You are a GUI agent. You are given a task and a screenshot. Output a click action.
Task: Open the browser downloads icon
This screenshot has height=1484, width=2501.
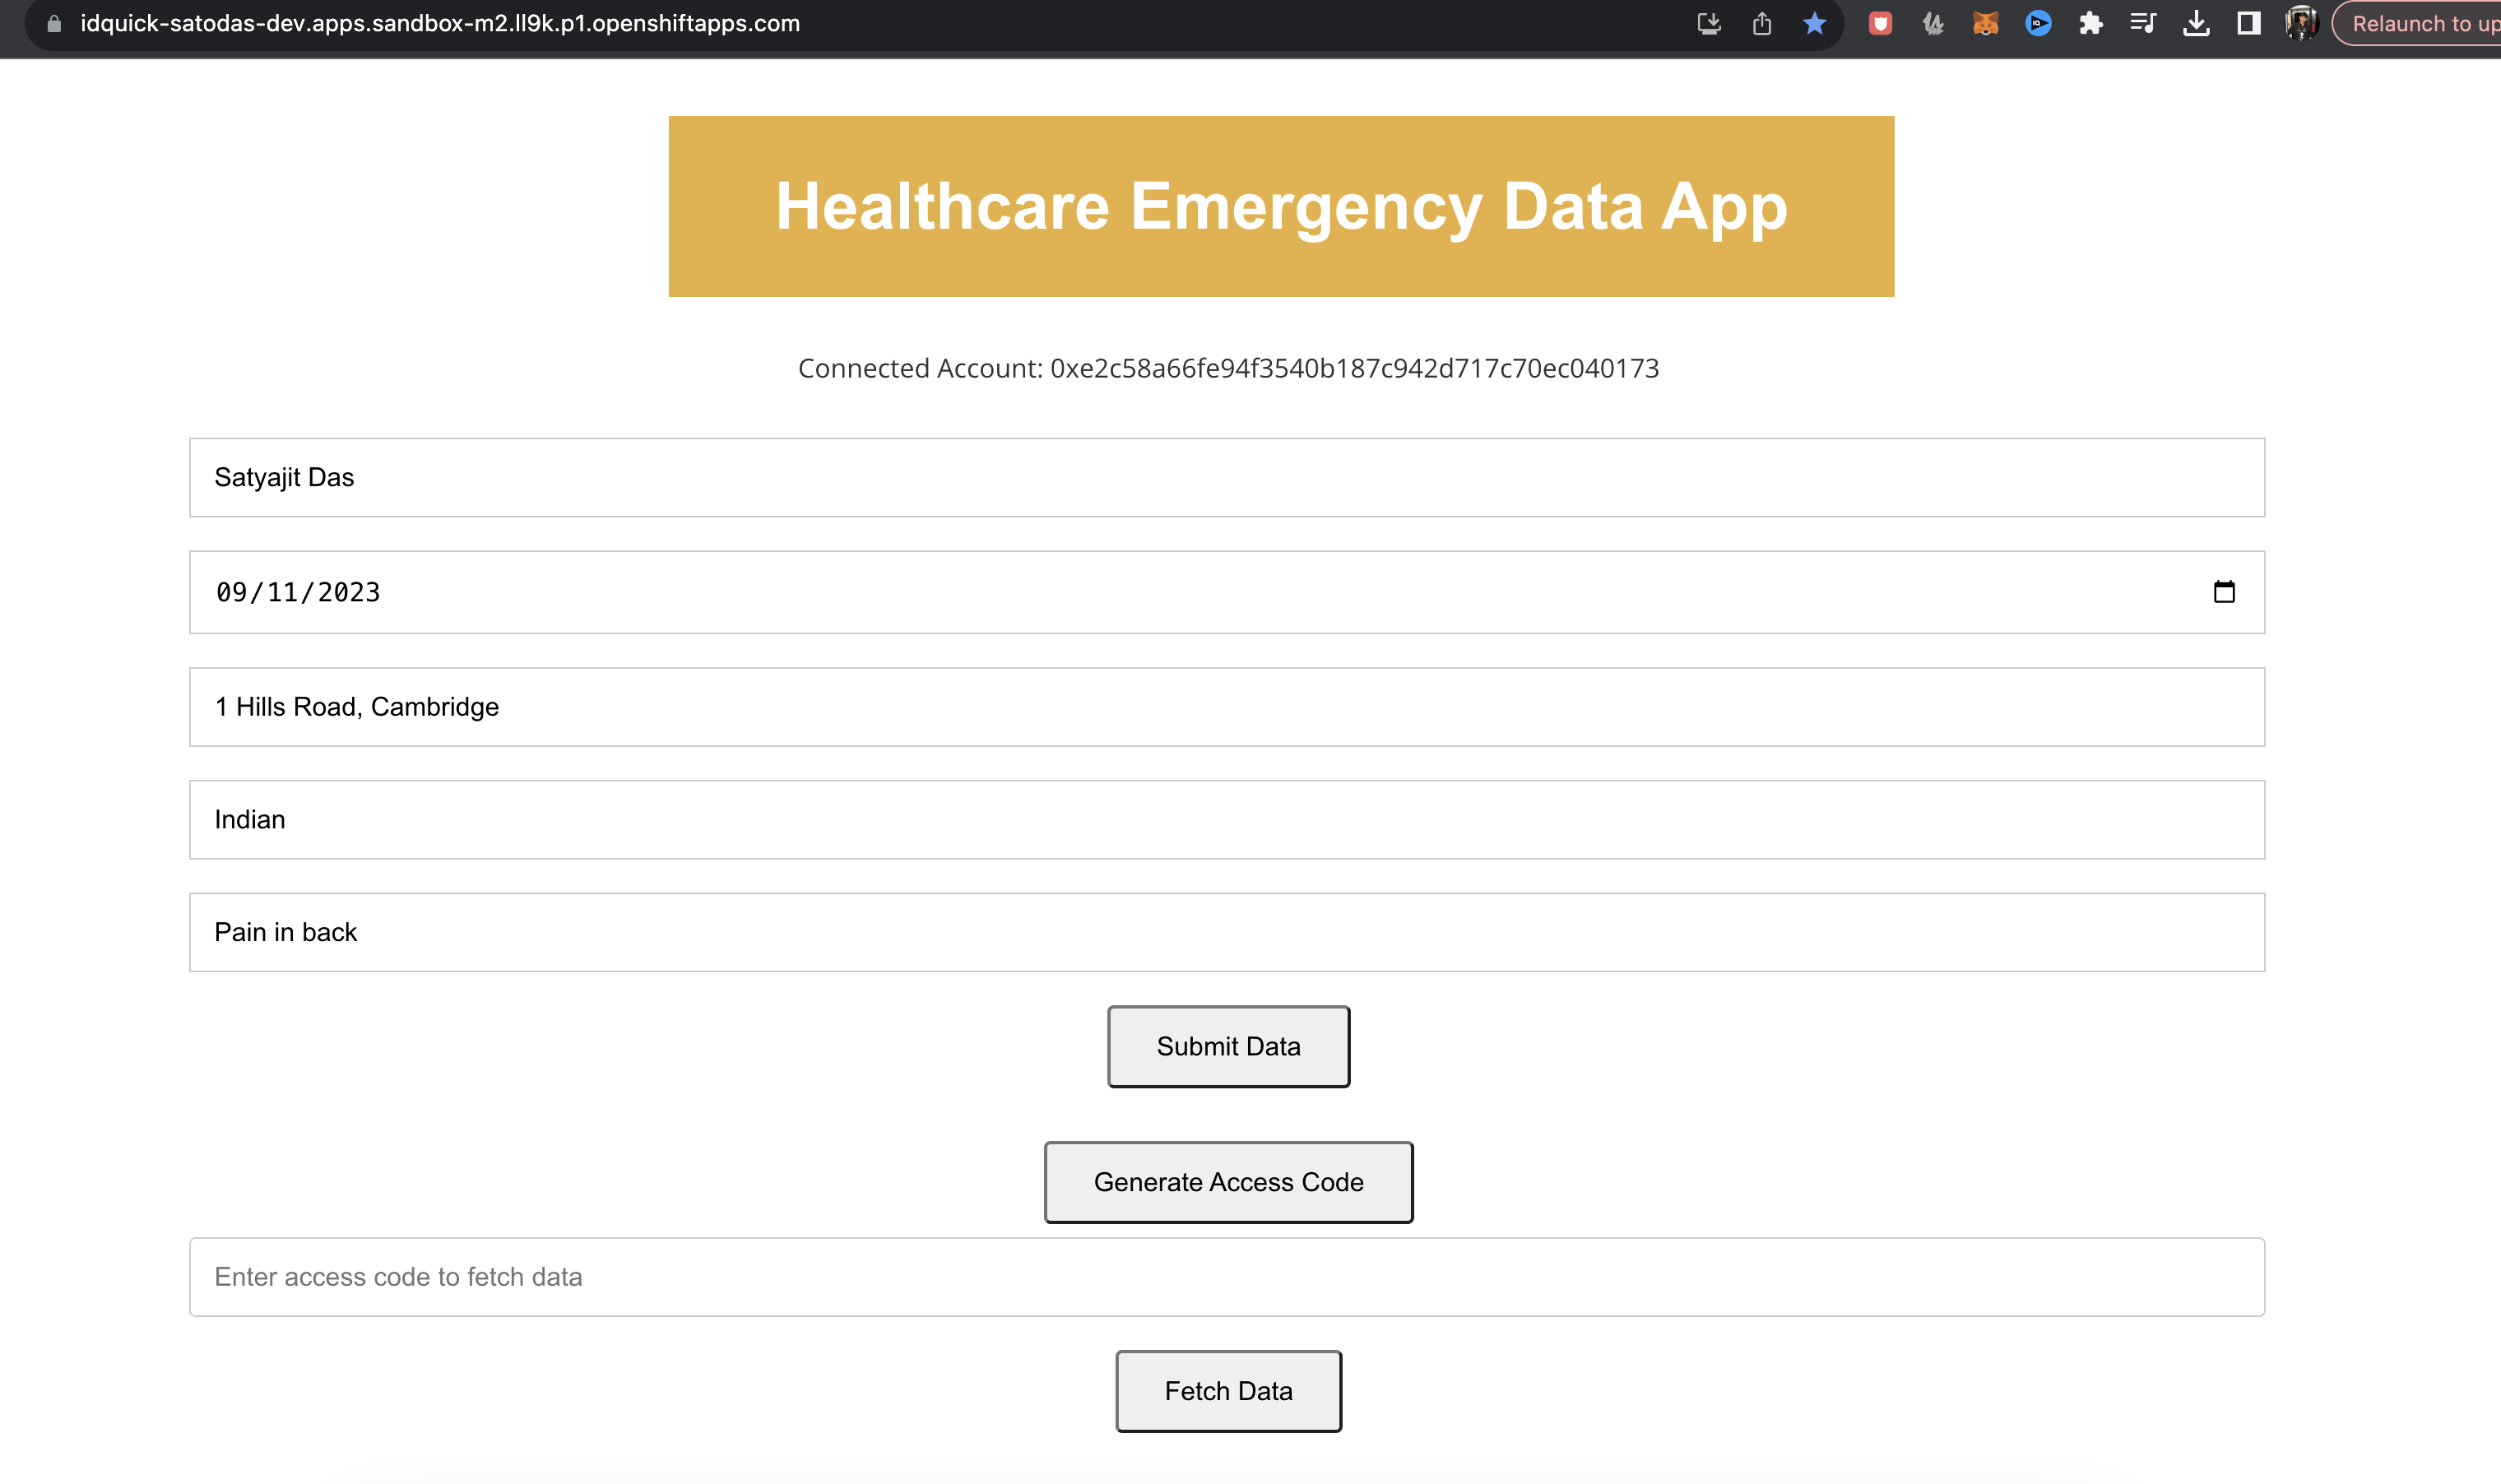click(x=2196, y=23)
